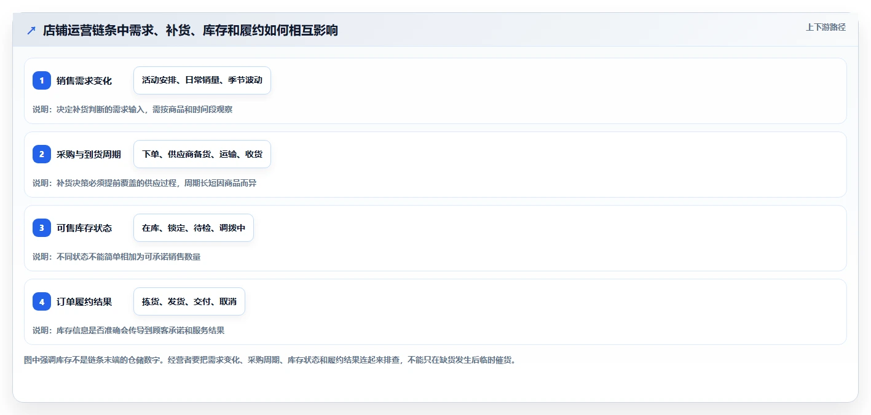
Task: Click the description 决定补货判断的需求输入
Action: pos(132,109)
